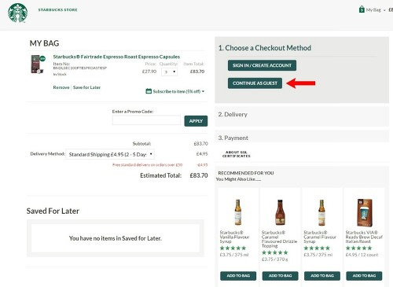Click the Starbucks siren logo

pyautogui.click(x=17, y=13)
